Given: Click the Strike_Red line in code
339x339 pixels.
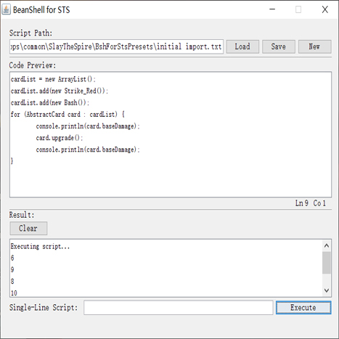Looking at the screenshot, I should pos(60,91).
